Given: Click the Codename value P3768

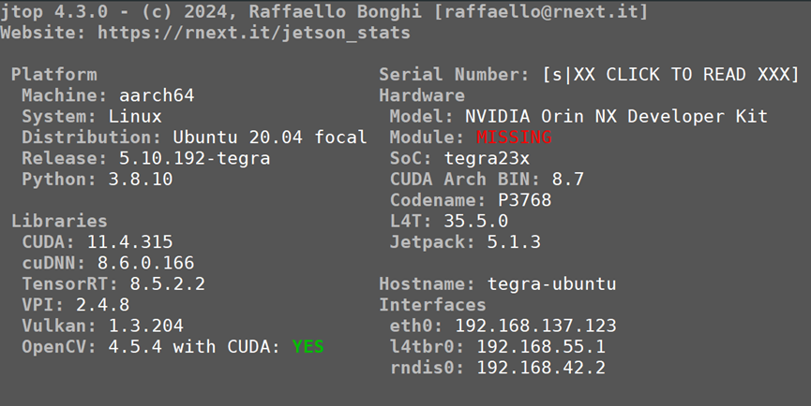Looking at the screenshot, I should click(x=524, y=200).
